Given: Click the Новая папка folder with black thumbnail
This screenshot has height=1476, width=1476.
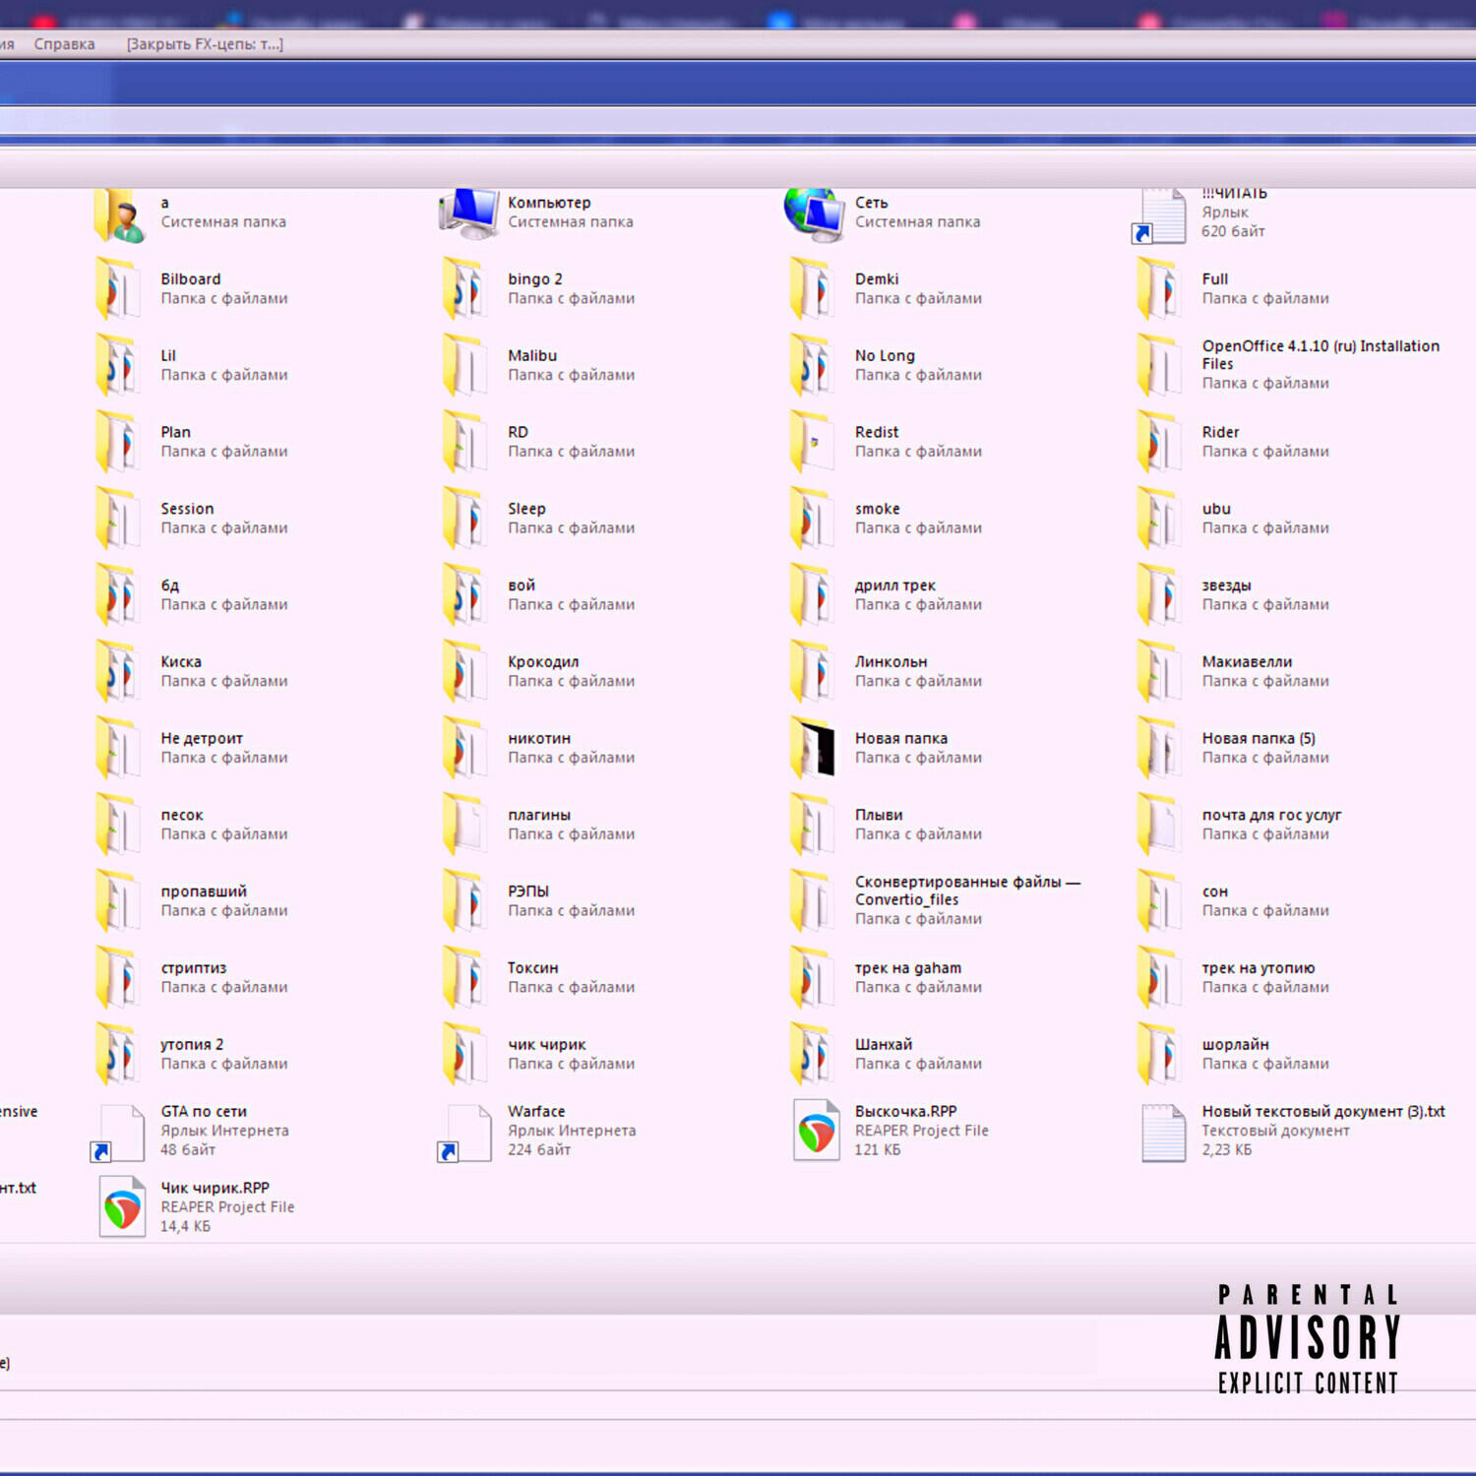Looking at the screenshot, I should pos(815,748).
